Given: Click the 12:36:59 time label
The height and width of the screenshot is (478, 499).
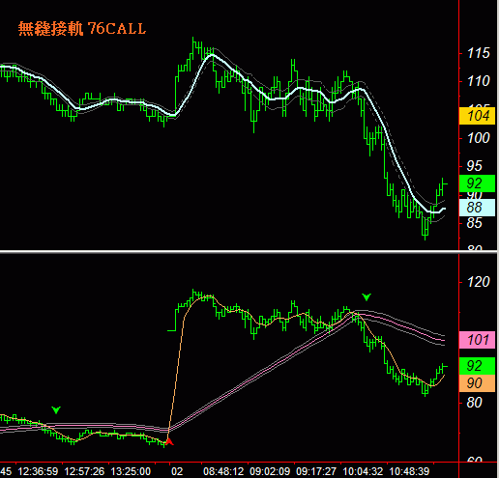Looking at the screenshot, I should point(38,471).
